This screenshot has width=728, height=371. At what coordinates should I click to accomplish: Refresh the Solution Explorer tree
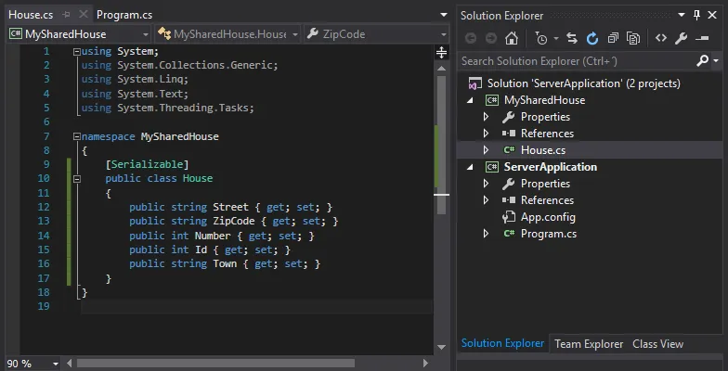pos(592,39)
